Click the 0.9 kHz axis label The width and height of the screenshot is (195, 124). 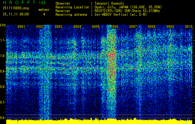click(2, 71)
